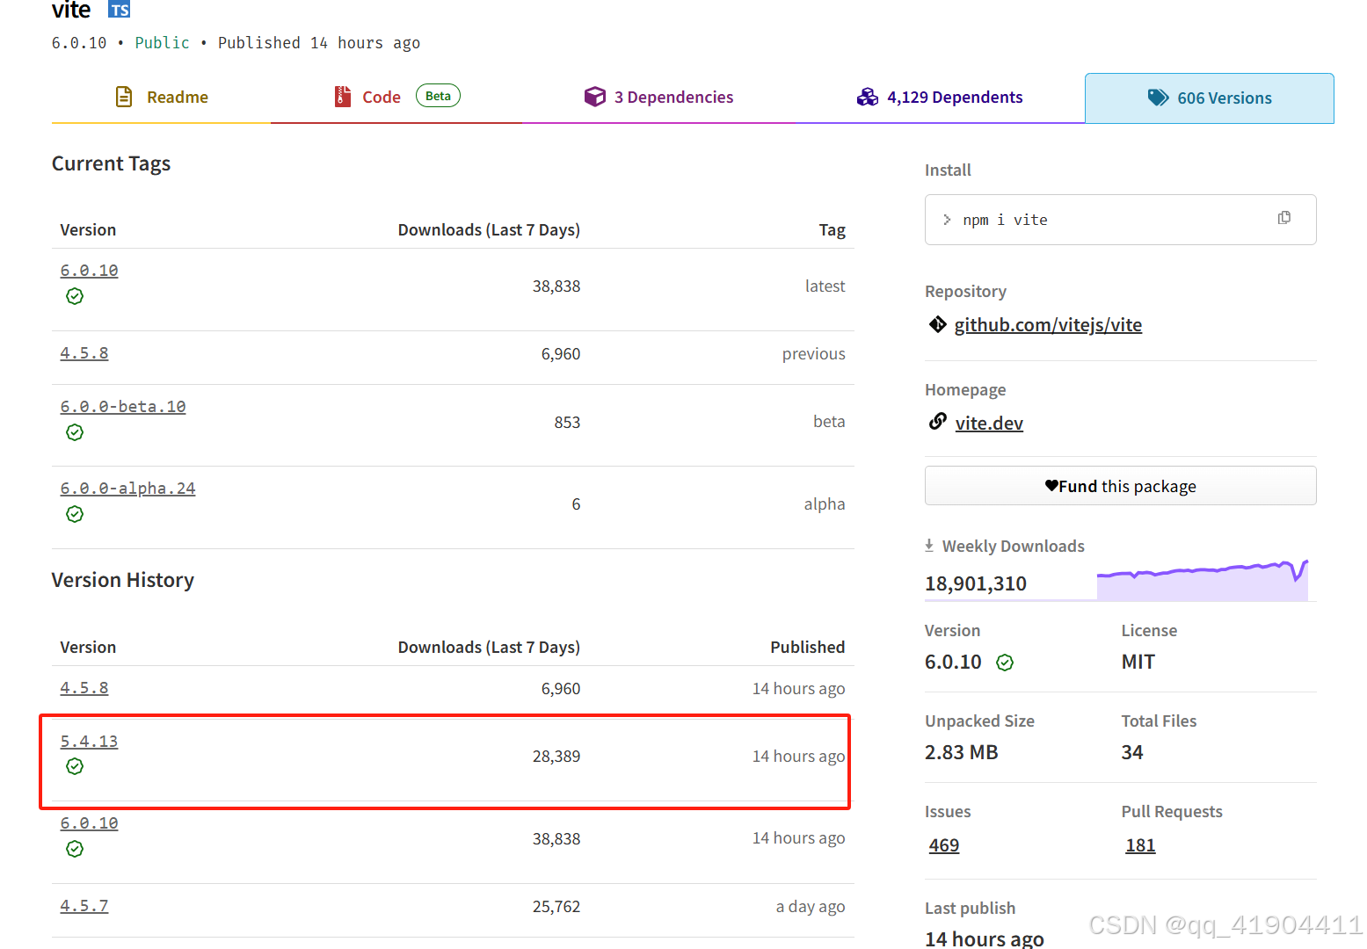Viewport: 1367px width, 949px height.
Task: Click the 2.83 MB unpacked size value
Action: coord(962,753)
